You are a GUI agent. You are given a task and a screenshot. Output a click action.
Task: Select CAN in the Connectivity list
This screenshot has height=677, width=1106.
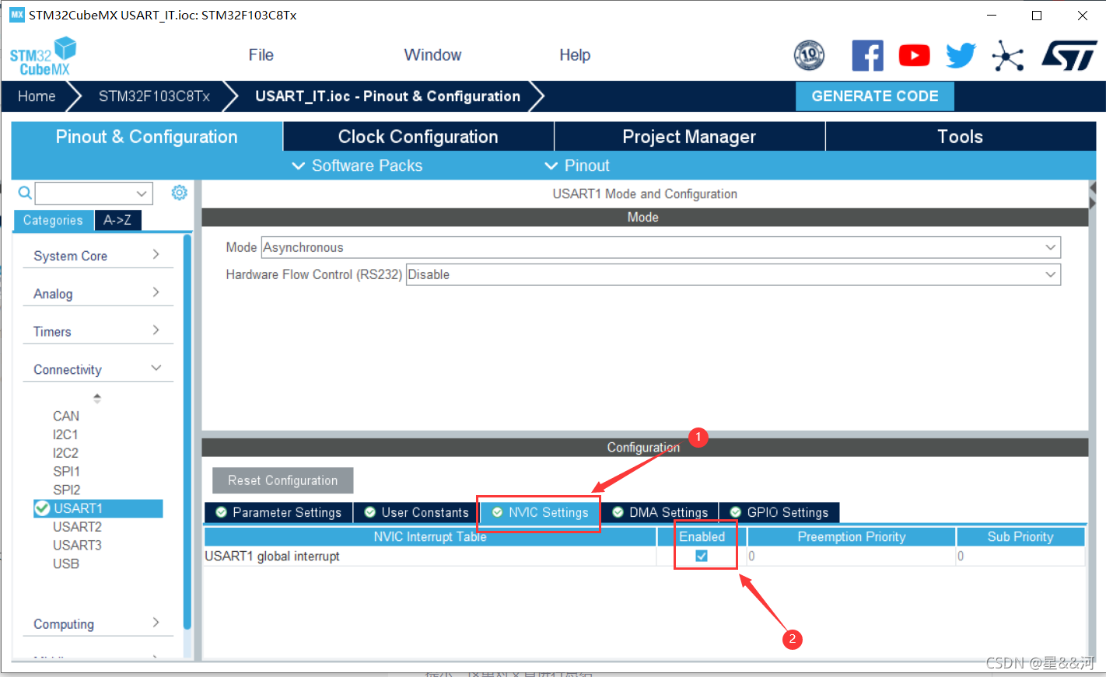66,416
